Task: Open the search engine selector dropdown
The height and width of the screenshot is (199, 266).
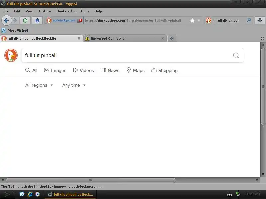Action: tap(210, 20)
